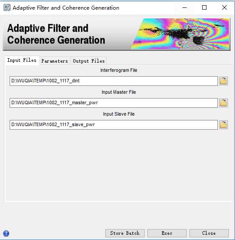The width and height of the screenshot is (235, 240).
Task: Click into the Interferogram File path field
Action: click(114, 81)
